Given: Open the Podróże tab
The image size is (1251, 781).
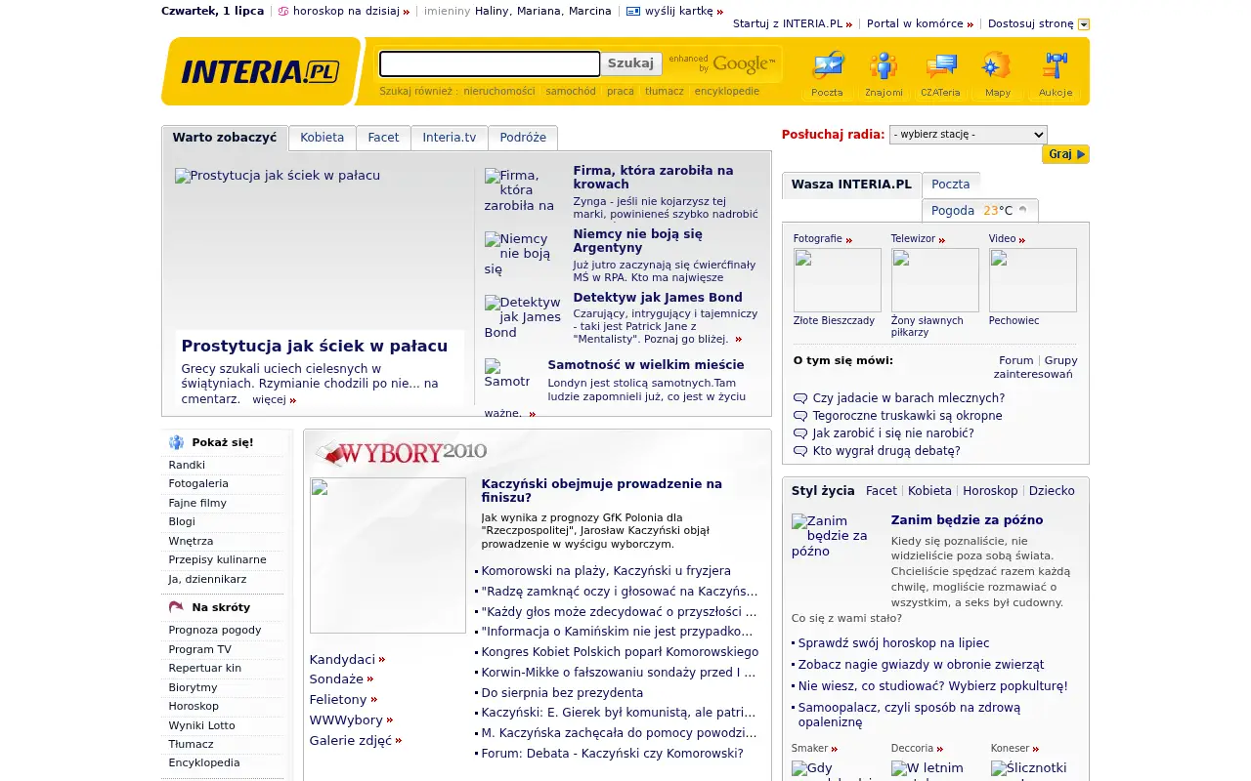Looking at the screenshot, I should [x=523, y=138].
